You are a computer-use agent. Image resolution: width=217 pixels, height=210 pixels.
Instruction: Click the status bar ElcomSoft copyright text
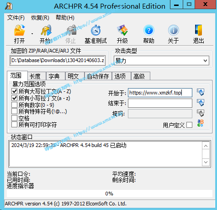tap(66, 204)
